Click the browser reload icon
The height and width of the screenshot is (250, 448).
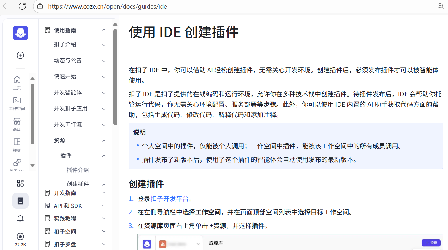tap(22, 6)
